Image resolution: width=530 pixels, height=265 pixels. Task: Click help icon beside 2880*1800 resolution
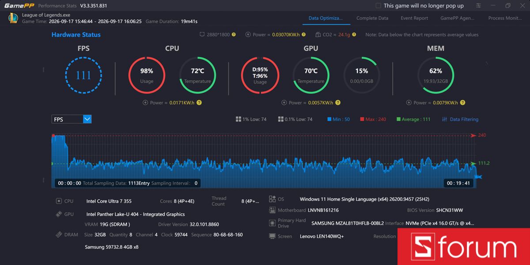[x=234, y=34]
